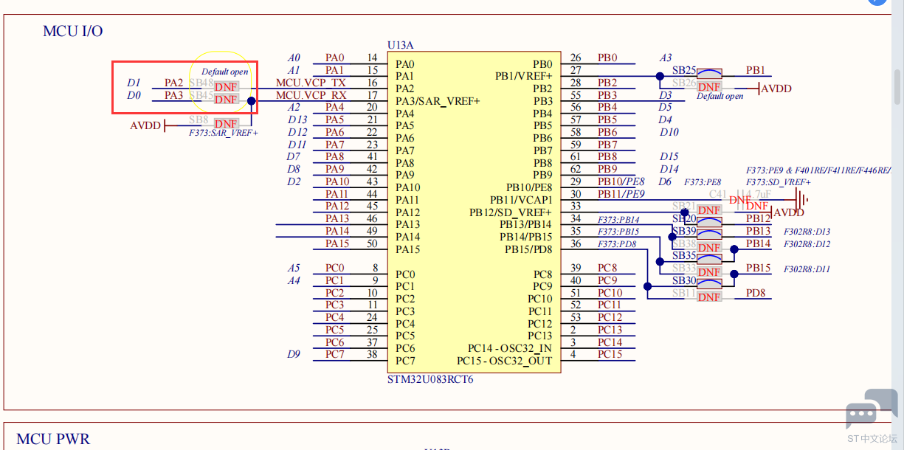Click the SB30 solder bridge symbol
The height and width of the screenshot is (450, 904).
pyautogui.click(x=709, y=283)
